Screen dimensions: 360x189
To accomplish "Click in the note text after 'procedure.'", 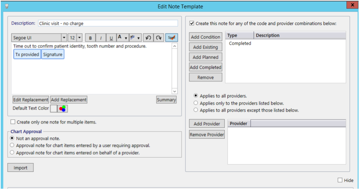I will pyautogui.click(x=147, y=46).
